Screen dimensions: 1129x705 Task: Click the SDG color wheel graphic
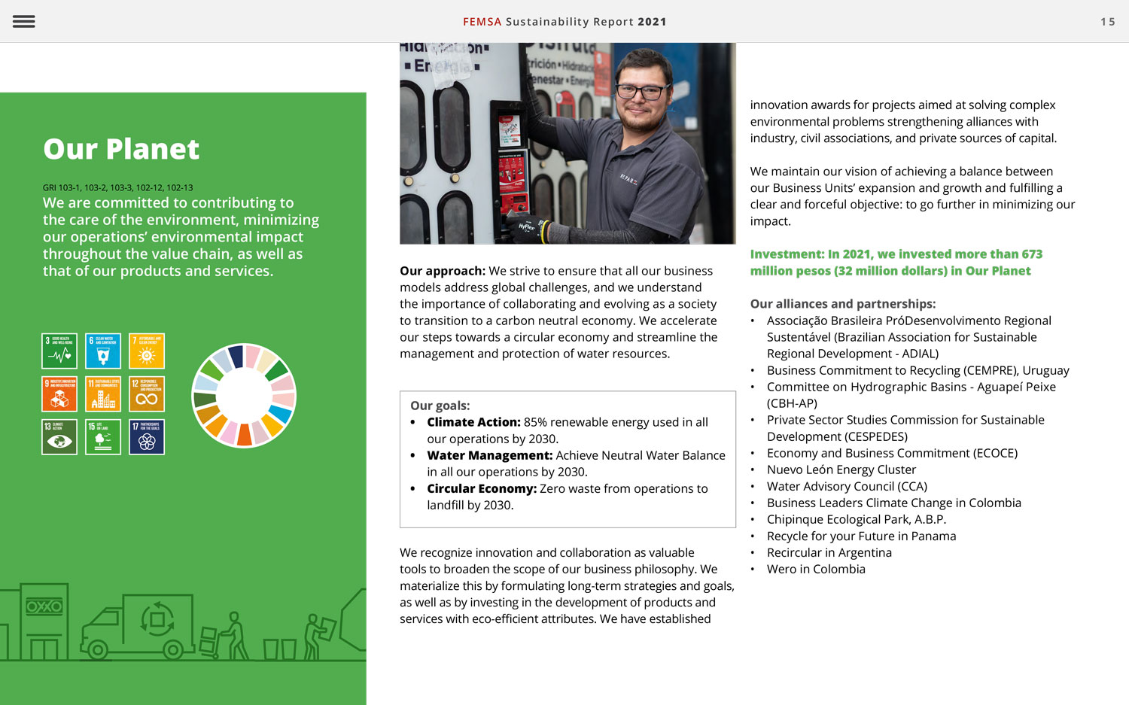click(244, 395)
